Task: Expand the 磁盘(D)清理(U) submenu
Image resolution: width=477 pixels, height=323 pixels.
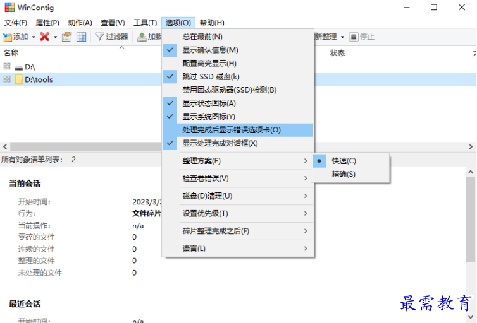Action: point(238,196)
